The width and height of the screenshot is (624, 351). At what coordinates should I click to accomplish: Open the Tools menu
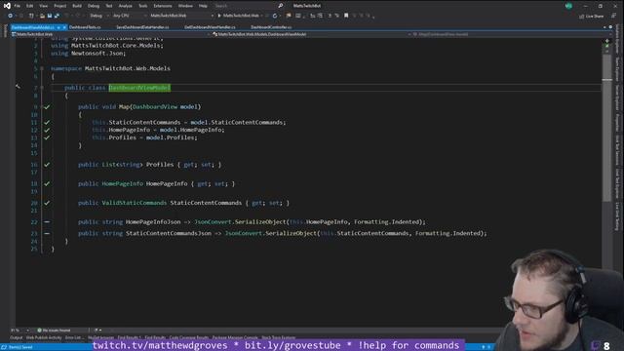click(143, 6)
